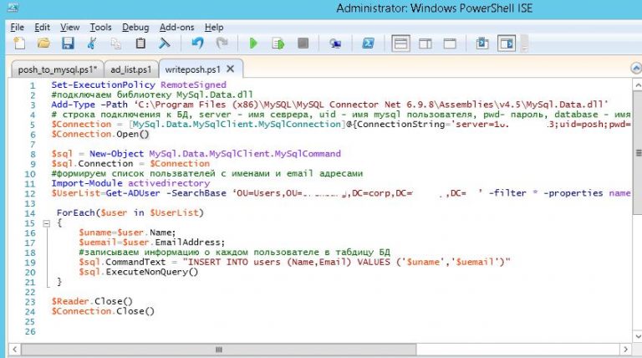Open a script with the folder icon
This screenshot has width=642, height=358.
coord(43,43)
